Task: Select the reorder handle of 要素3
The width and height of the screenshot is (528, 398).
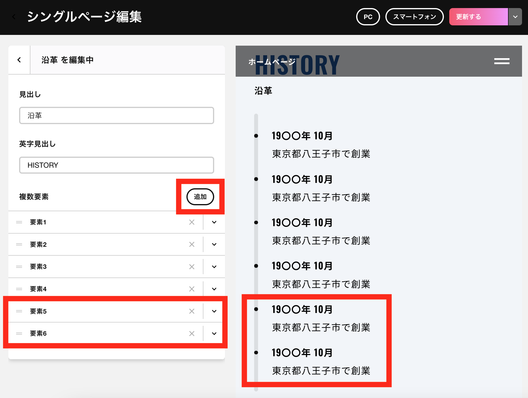Action: pyautogui.click(x=19, y=267)
